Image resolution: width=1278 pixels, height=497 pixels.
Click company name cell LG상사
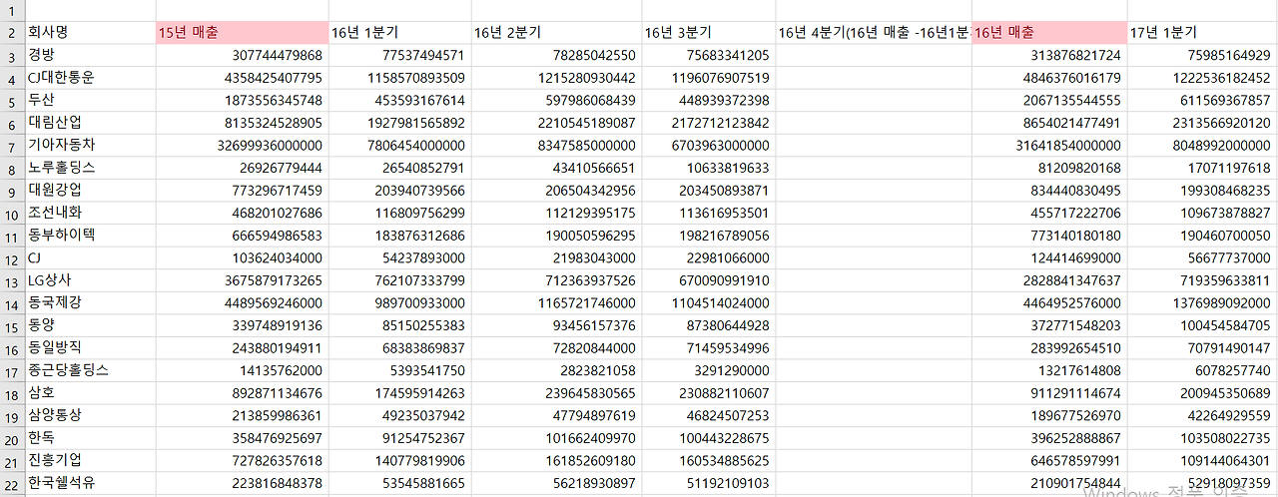[x=90, y=279]
